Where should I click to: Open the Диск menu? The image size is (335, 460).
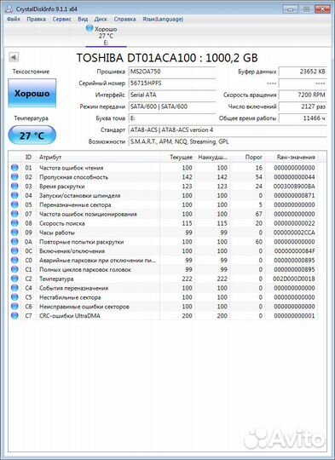(x=101, y=19)
